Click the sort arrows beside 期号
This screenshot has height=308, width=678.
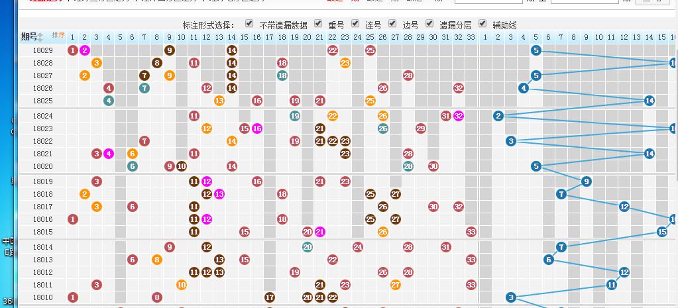pos(40,36)
